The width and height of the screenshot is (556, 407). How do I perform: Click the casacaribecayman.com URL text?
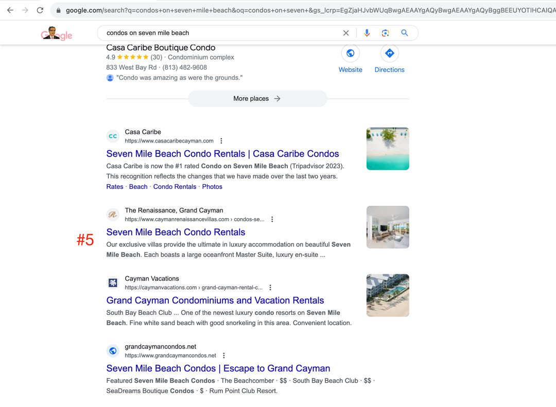pos(169,141)
